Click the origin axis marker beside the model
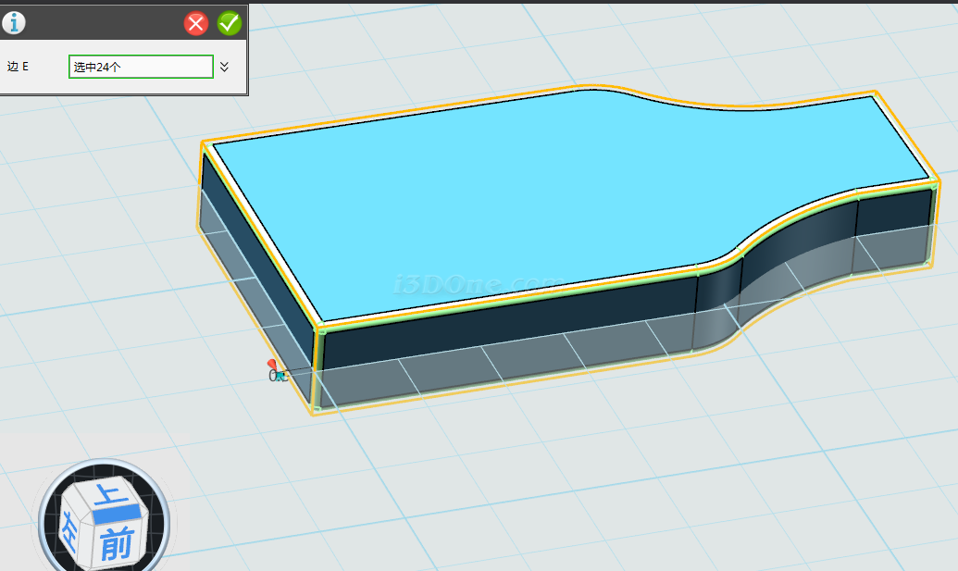Viewport: 958px width, 571px height. click(276, 372)
